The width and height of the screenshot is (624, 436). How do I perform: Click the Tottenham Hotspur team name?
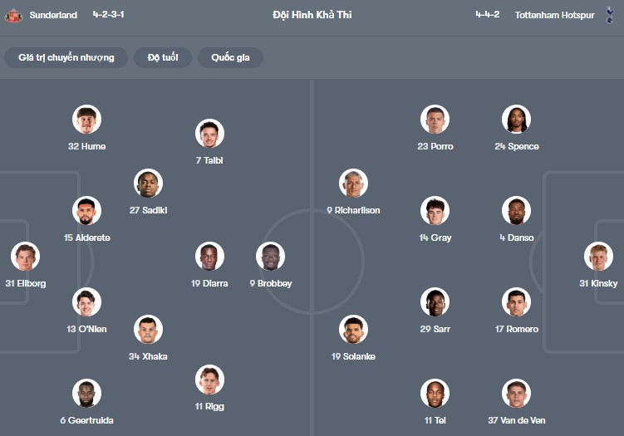coord(554,15)
